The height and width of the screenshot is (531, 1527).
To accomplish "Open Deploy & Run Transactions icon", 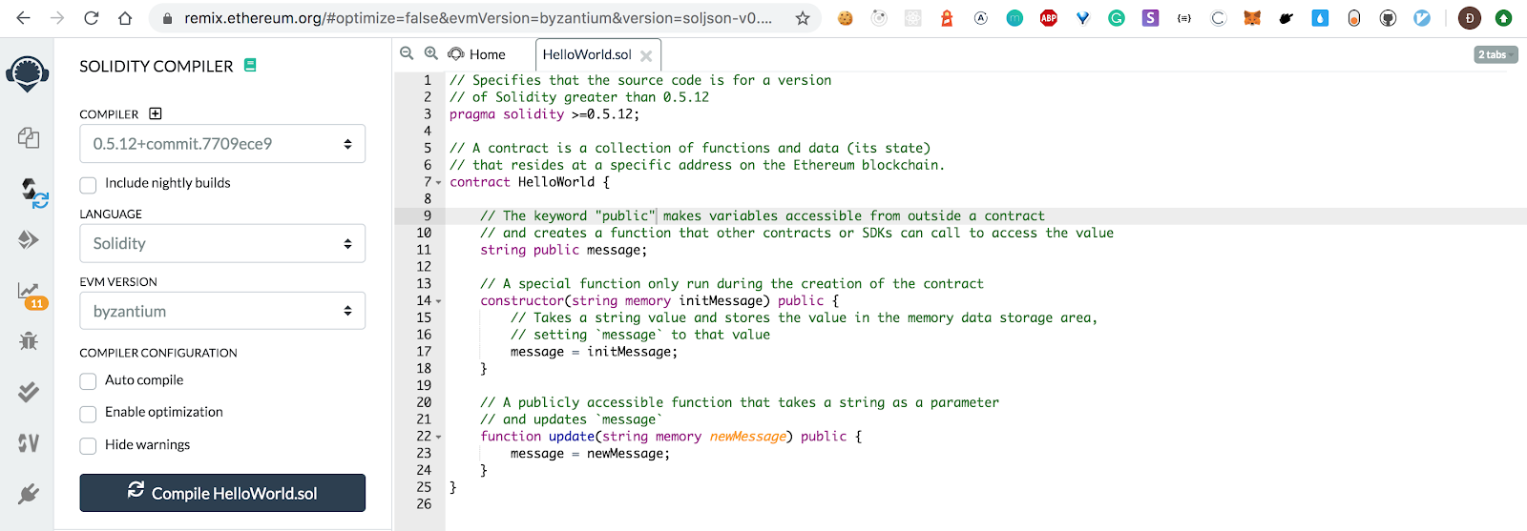I will click(29, 239).
